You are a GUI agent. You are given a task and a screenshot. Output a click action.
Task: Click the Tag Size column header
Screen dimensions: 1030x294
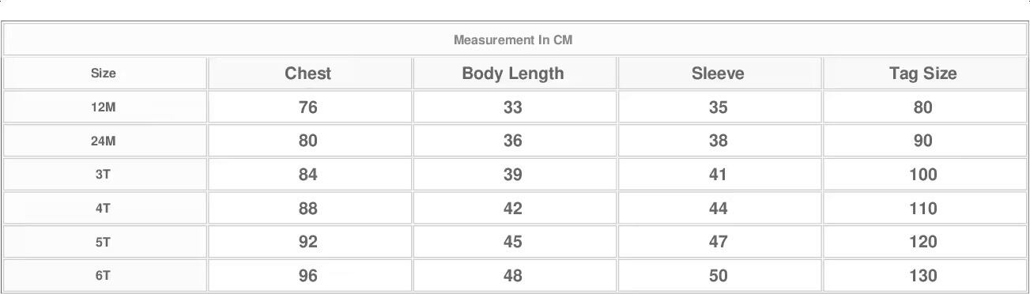coord(923,73)
